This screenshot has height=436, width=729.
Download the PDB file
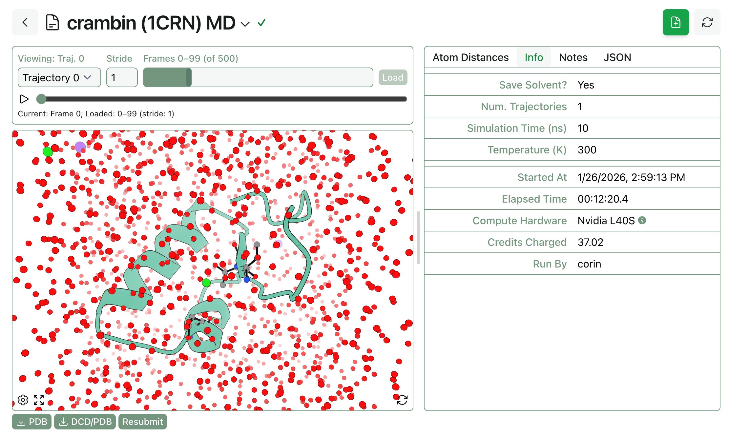point(32,422)
